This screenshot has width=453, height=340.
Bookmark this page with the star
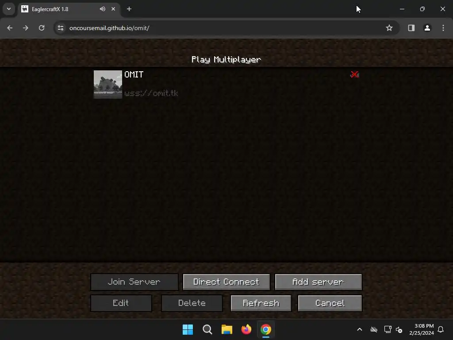click(x=389, y=28)
